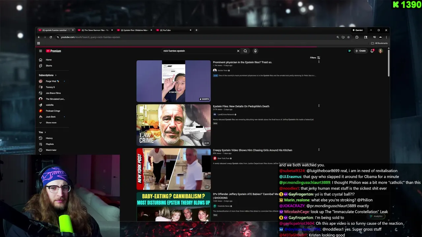Open the Gemini button in Chrome

pyautogui.click(x=357, y=30)
